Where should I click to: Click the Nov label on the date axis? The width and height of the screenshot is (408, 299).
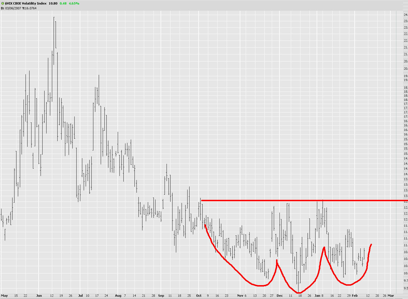tap(240, 296)
